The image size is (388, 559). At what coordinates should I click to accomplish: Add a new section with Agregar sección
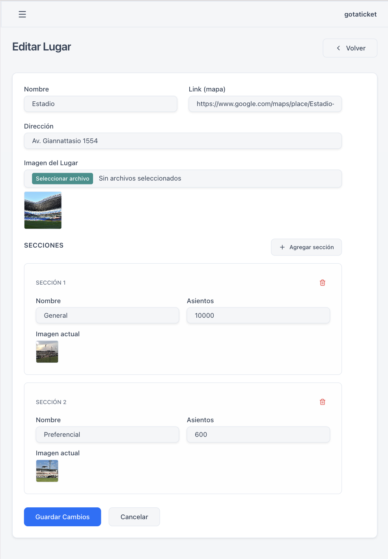[306, 247]
